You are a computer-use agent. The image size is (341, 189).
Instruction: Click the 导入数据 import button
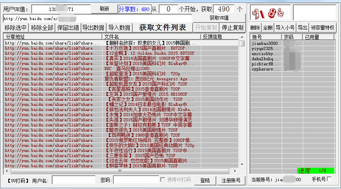click(x=119, y=28)
